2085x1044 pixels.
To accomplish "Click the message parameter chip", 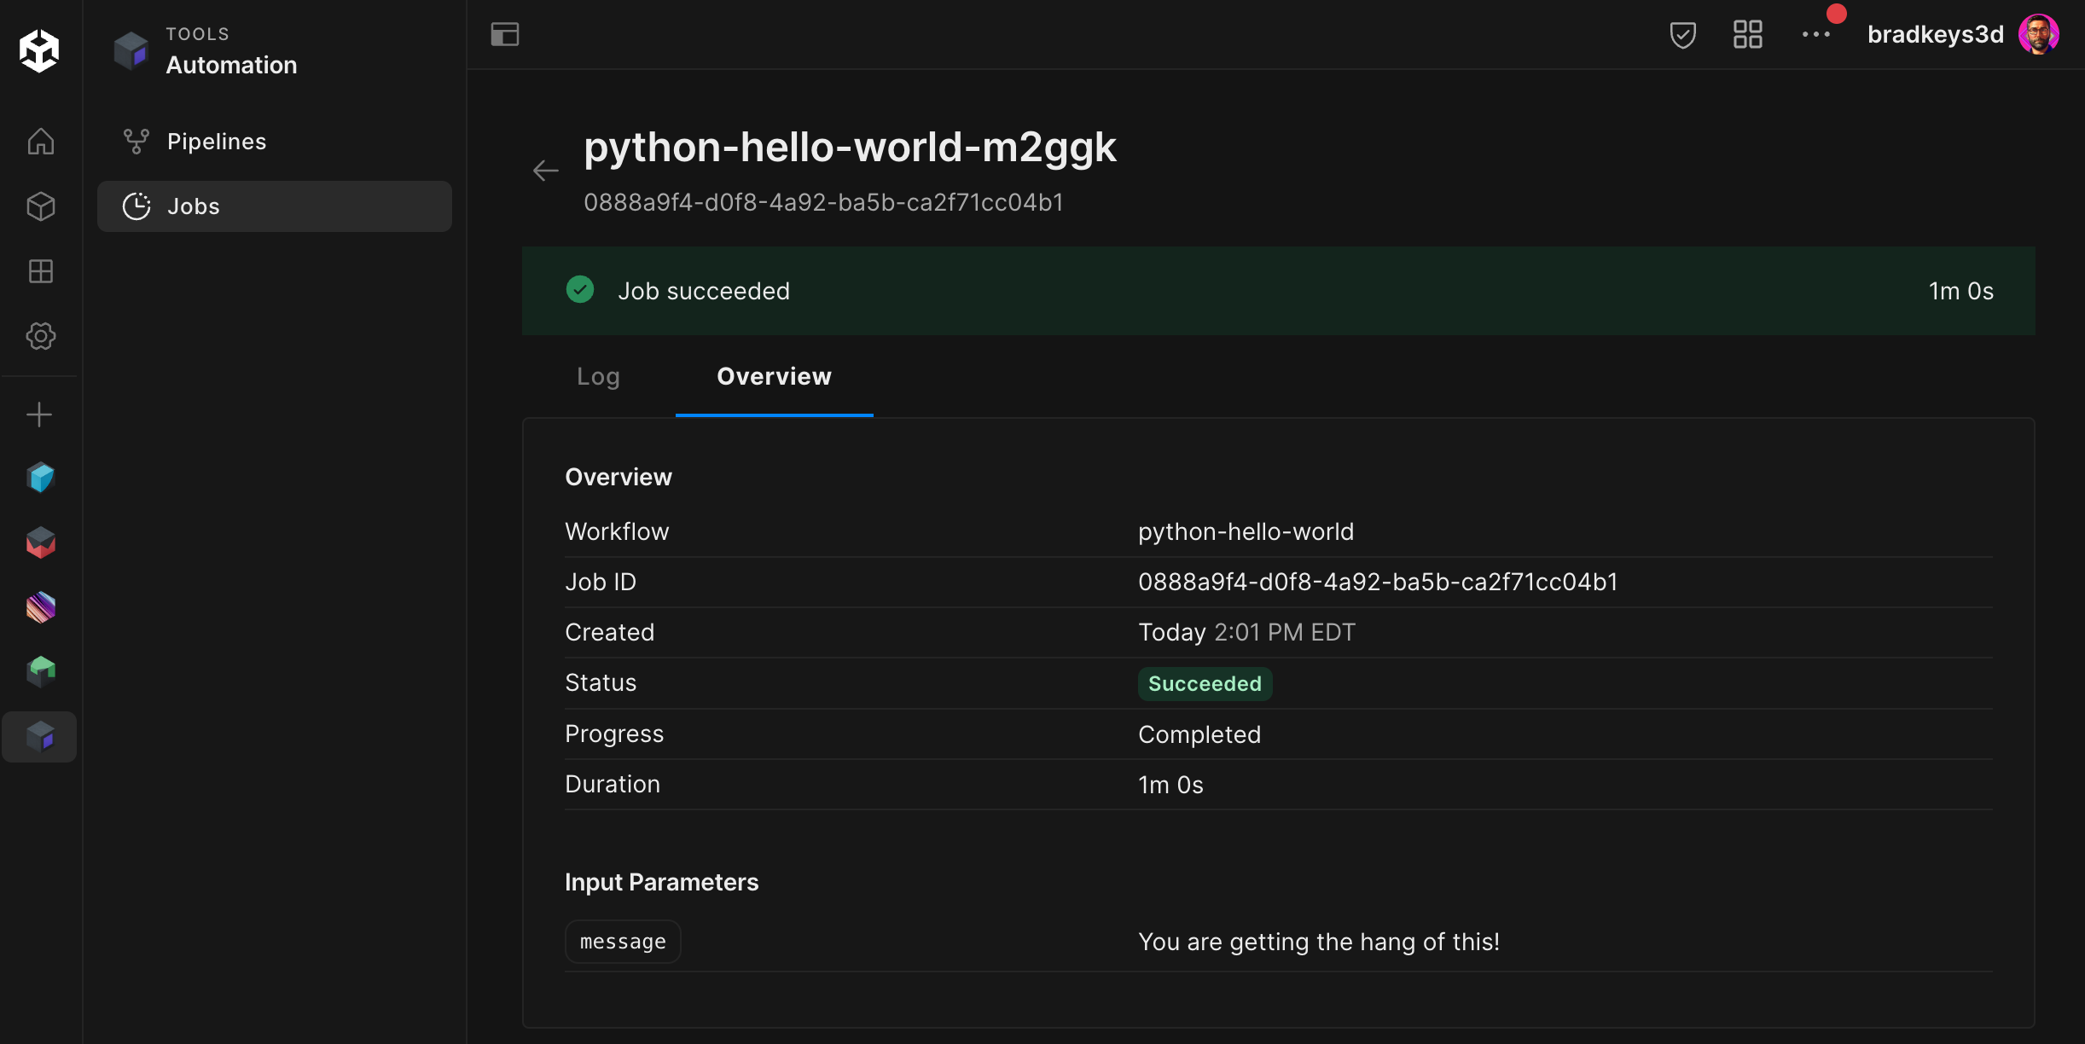I will coord(623,942).
